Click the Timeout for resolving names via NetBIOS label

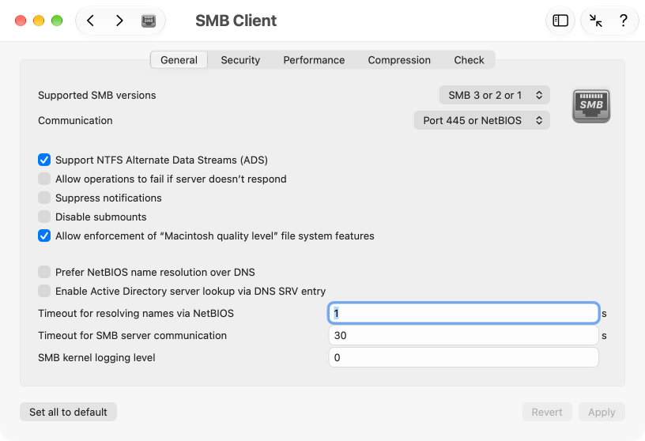[x=136, y=313]
